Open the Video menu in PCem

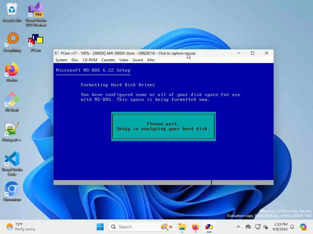click(x=124, y=60)
